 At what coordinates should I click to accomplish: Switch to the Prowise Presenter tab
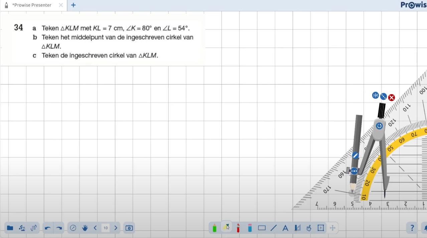(x=32, y=5)
